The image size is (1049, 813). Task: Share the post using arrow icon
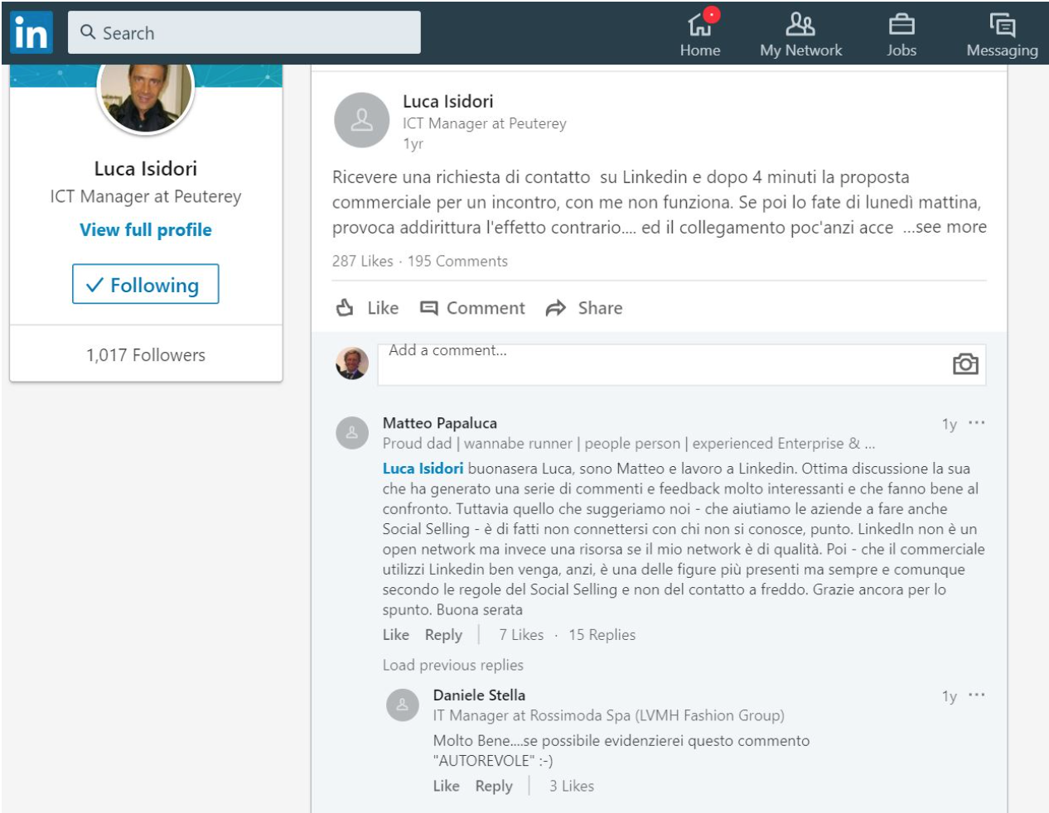coord(555,308)
